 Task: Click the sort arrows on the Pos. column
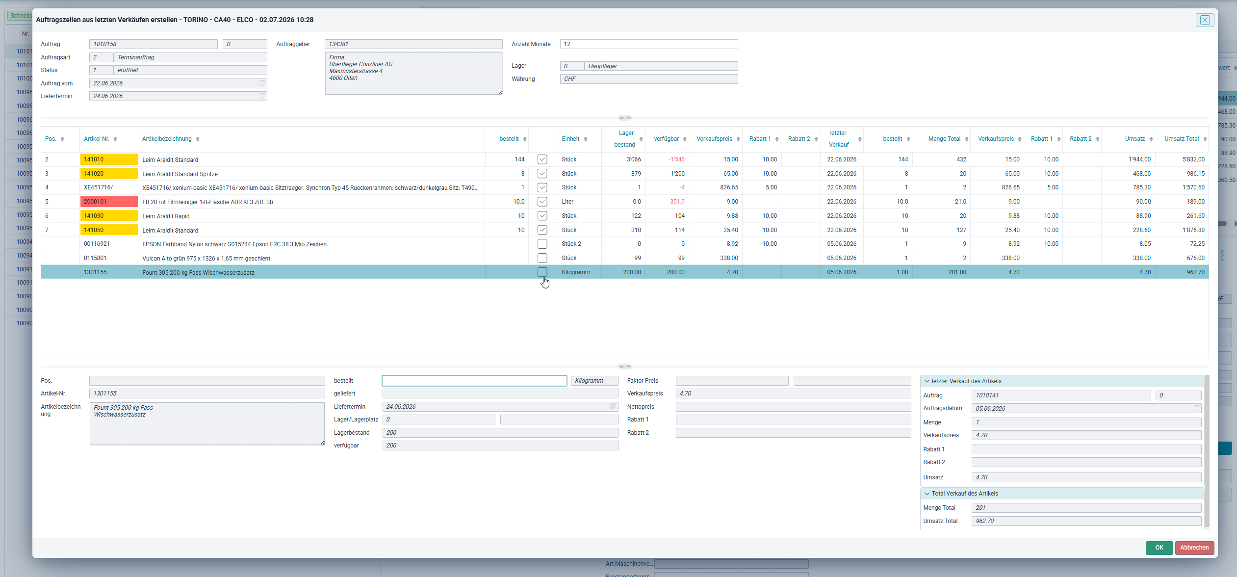62,139
